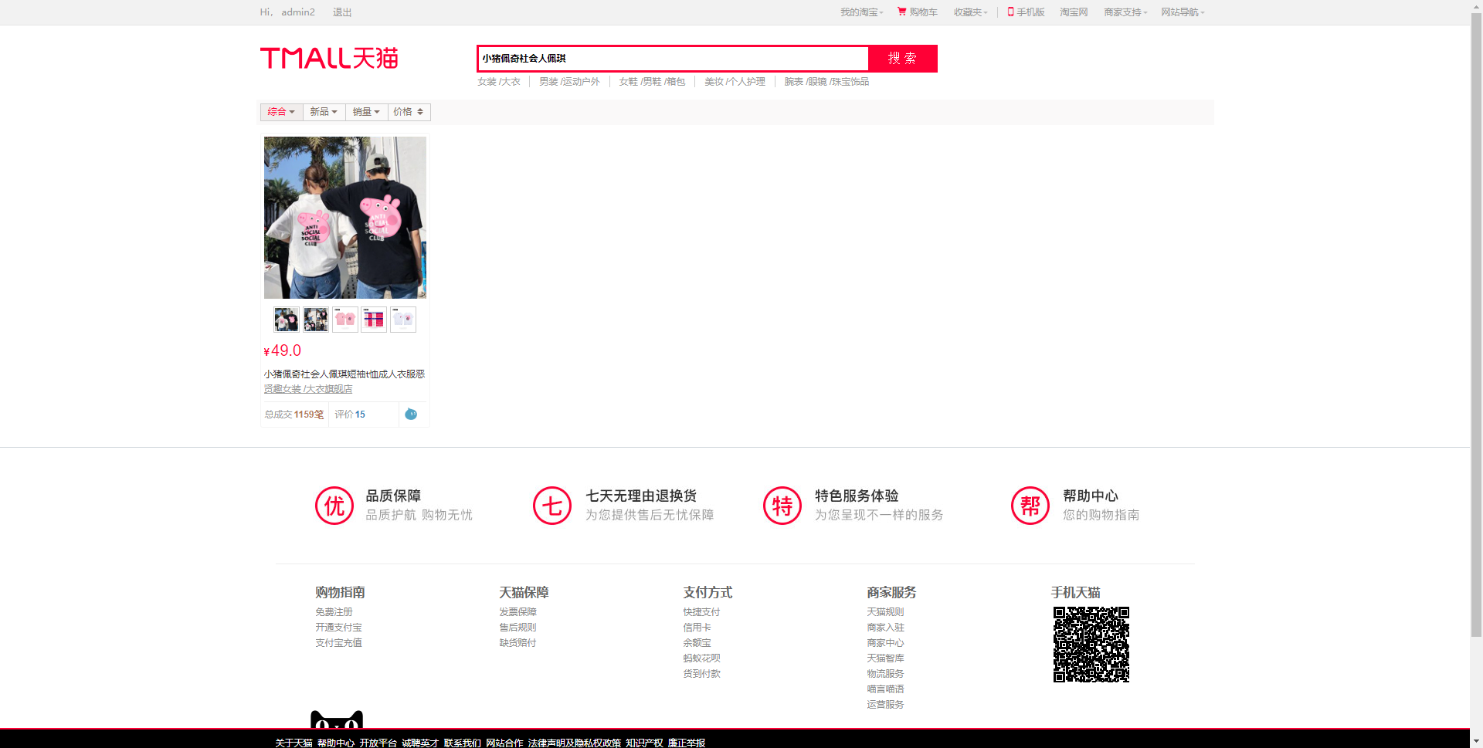Open 关于天猫 footer link

tap(294, 743)
